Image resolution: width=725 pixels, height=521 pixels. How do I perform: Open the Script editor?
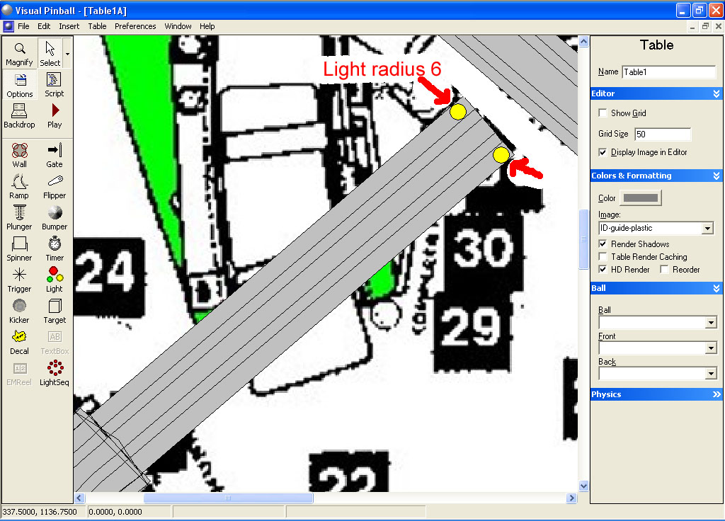pyautogui.click(x=55, y=84)
